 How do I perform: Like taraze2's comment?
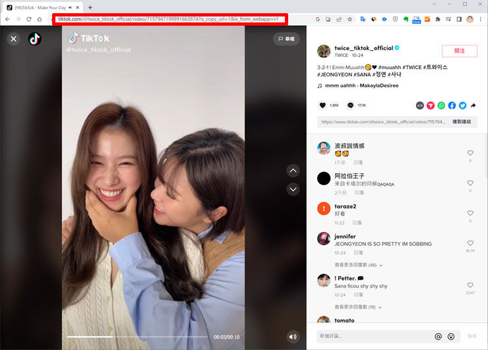(470, 213)
